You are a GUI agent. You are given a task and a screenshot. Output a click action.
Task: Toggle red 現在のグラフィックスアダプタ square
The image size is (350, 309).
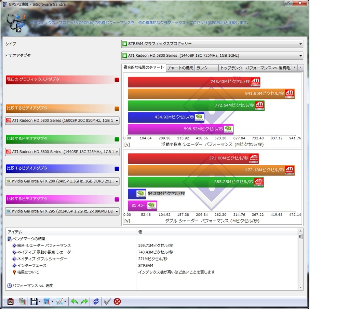pos(117,80)
